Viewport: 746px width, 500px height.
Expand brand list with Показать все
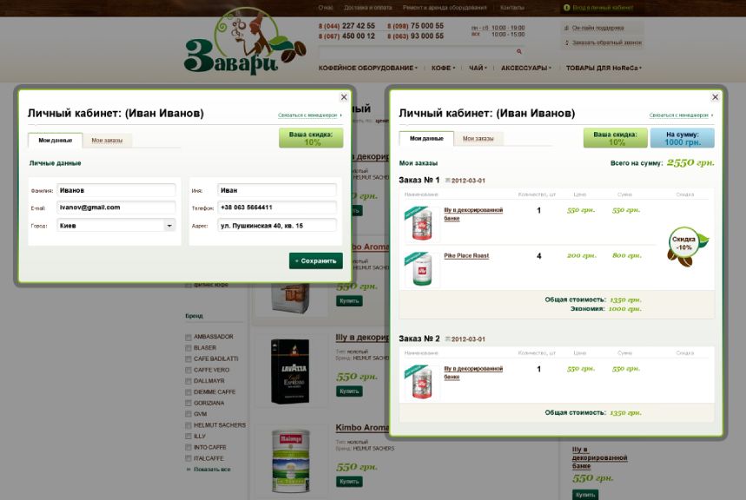[x=211, y=470]
